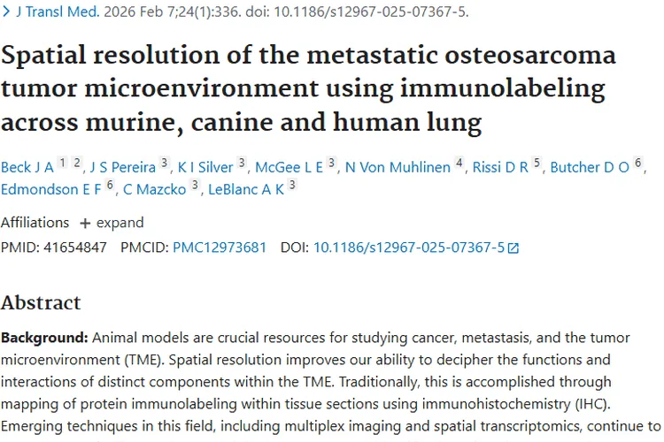Click affiliation superscript 6 after Butcher D O

pyautogui.click(x=638, y=163)
